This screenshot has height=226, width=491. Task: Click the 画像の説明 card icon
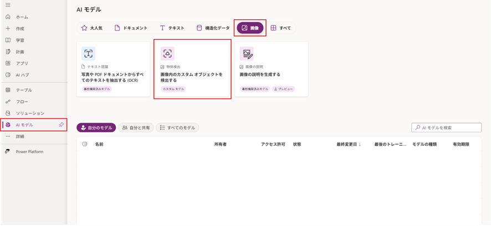point(247,54)
